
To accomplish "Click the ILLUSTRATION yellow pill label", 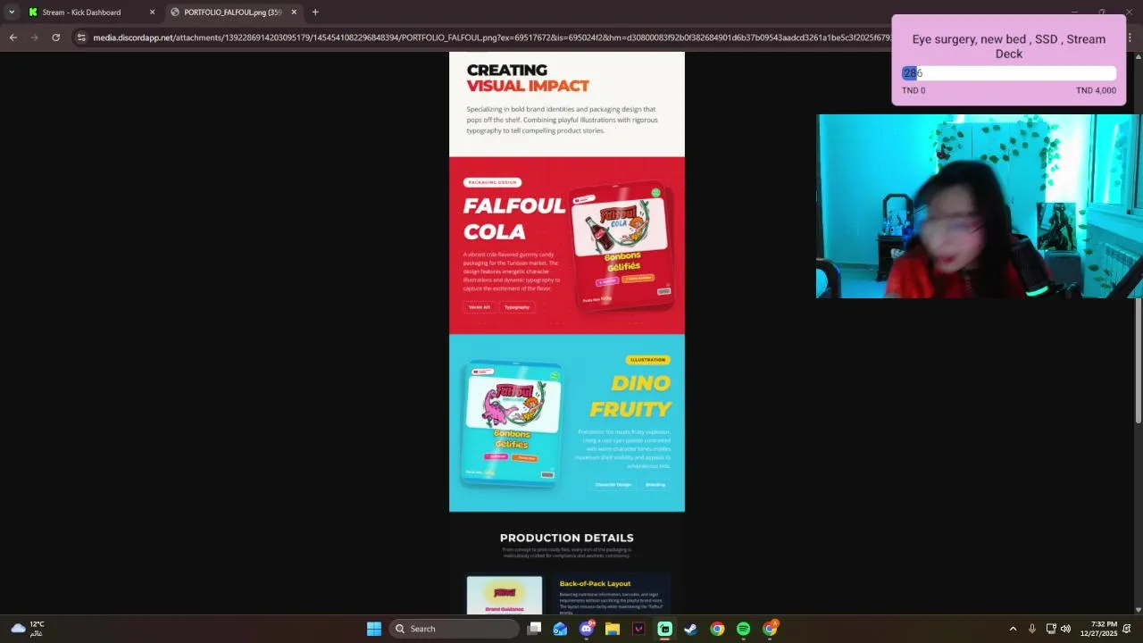I will tap(647, 360).
